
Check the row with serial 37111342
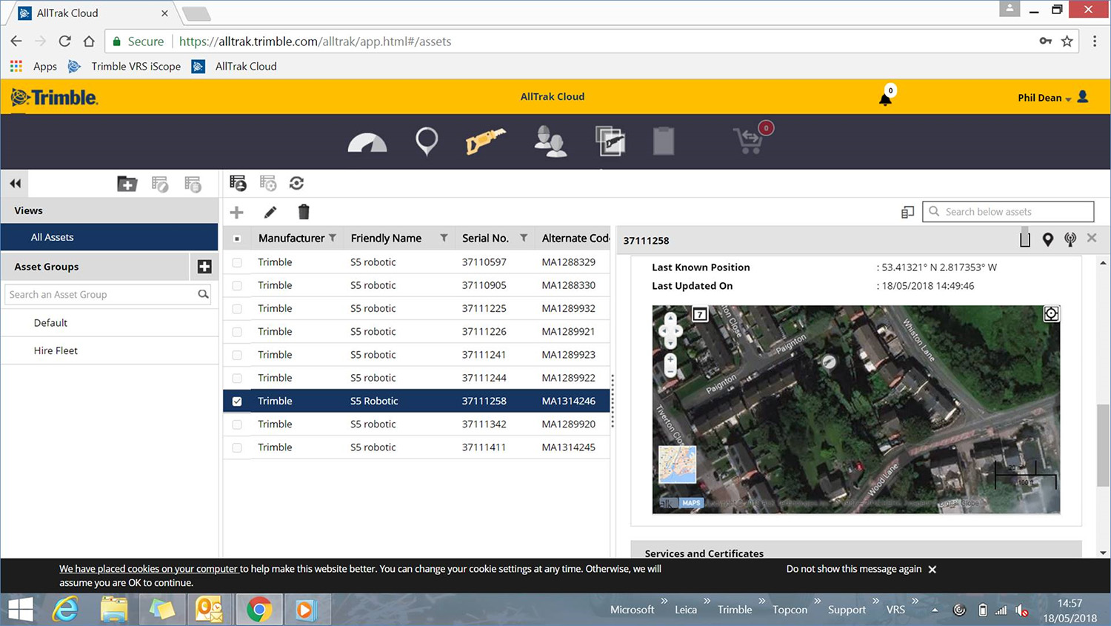[237, 424]
